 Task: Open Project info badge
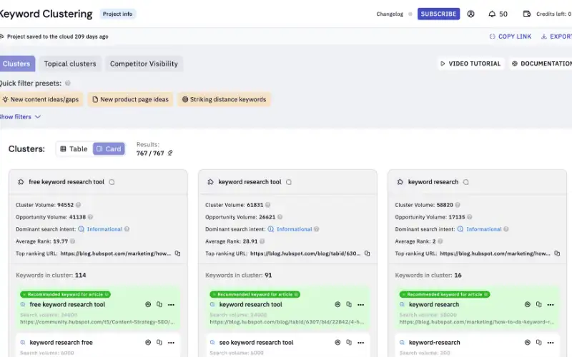[117, 14]
